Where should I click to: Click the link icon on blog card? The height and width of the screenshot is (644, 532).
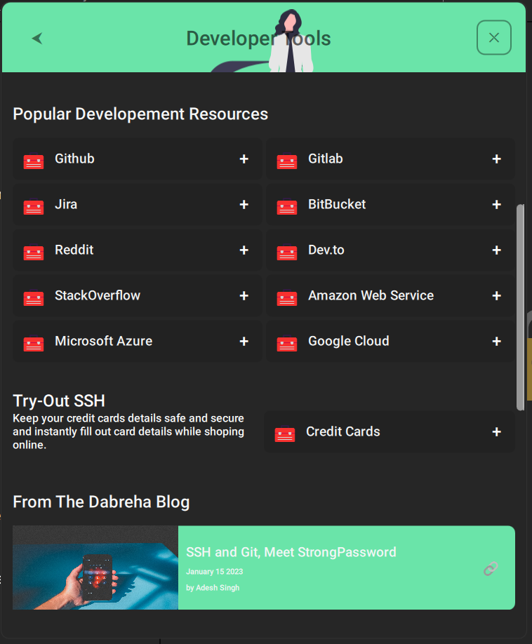tap(491, 568)
